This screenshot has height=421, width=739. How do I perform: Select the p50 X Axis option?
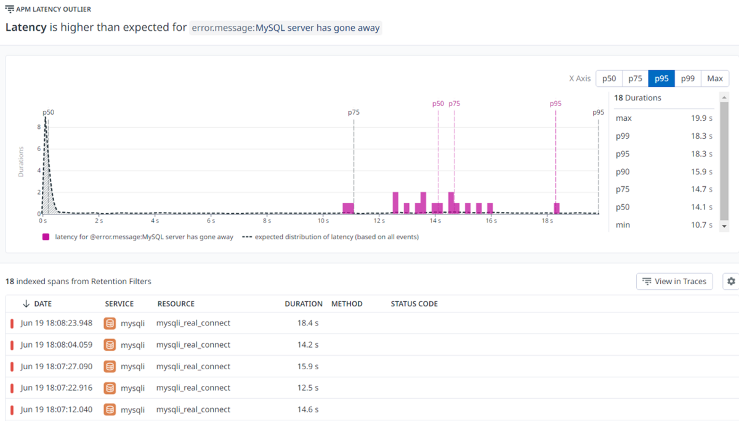tap(609, 78)
